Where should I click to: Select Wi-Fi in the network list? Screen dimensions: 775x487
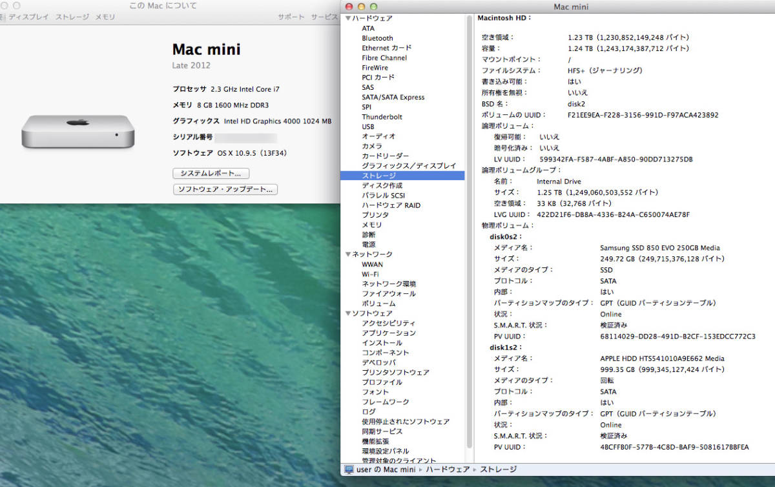point(370,274)
